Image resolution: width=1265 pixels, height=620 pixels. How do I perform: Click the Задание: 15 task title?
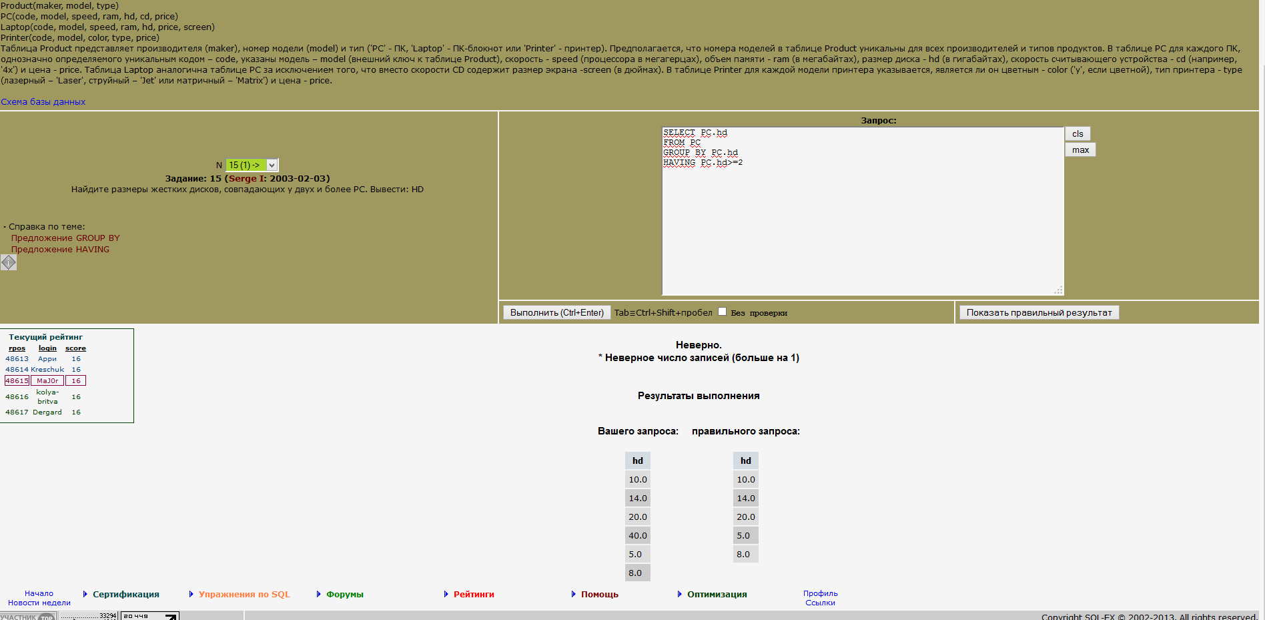pos(248,178)
